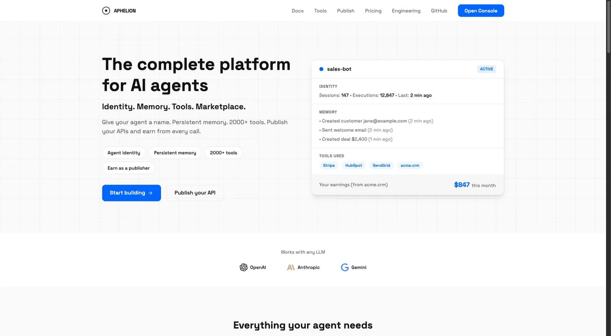
Task: Select the Persistent memory pill
Action: coord(175,153)
